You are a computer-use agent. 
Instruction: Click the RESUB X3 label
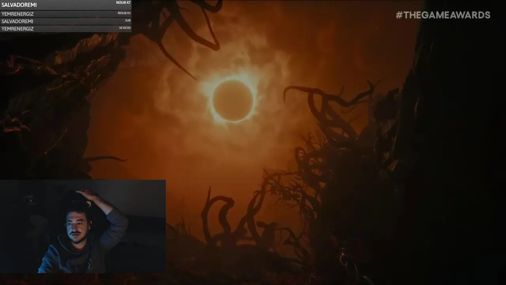[124, 13]
